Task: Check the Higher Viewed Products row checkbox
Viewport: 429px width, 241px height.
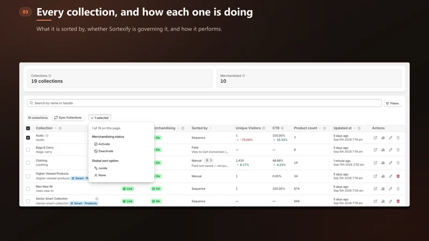Action: [28, 176]
